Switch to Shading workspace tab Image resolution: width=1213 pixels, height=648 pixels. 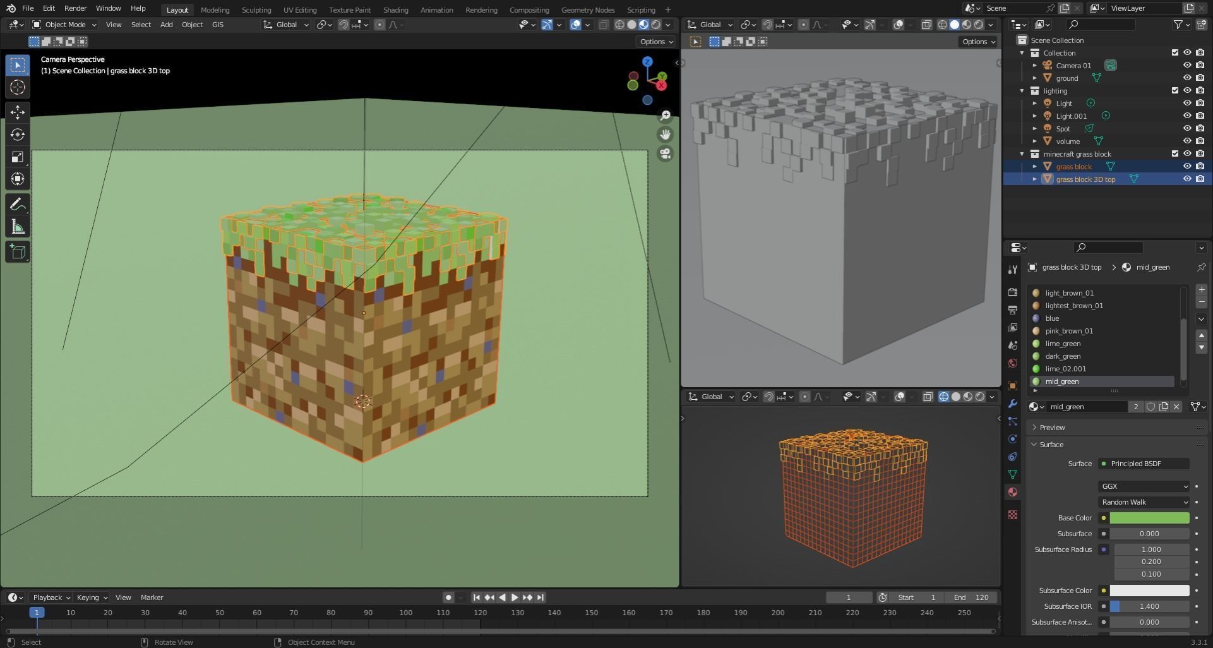[x=395, y=9]
